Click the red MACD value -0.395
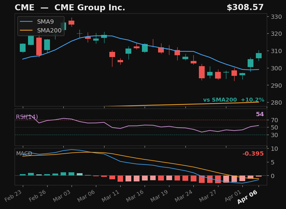The image size is (286, 209). (x=252, y=154)
